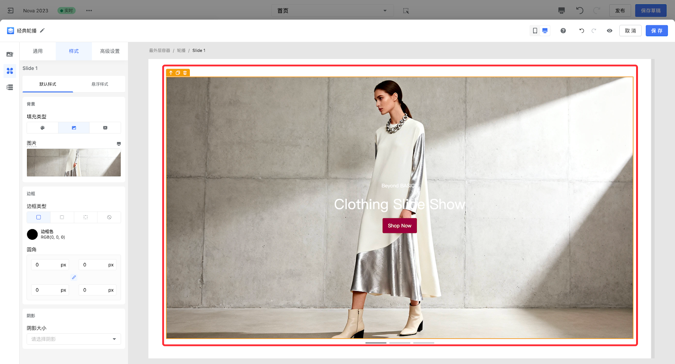
Task: Open the black 边框色 color swatch
Action: (x=32, y=234)
